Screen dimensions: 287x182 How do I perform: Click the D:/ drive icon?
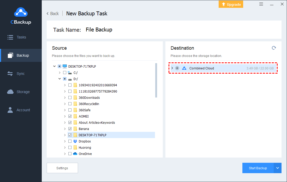point(70,79)
